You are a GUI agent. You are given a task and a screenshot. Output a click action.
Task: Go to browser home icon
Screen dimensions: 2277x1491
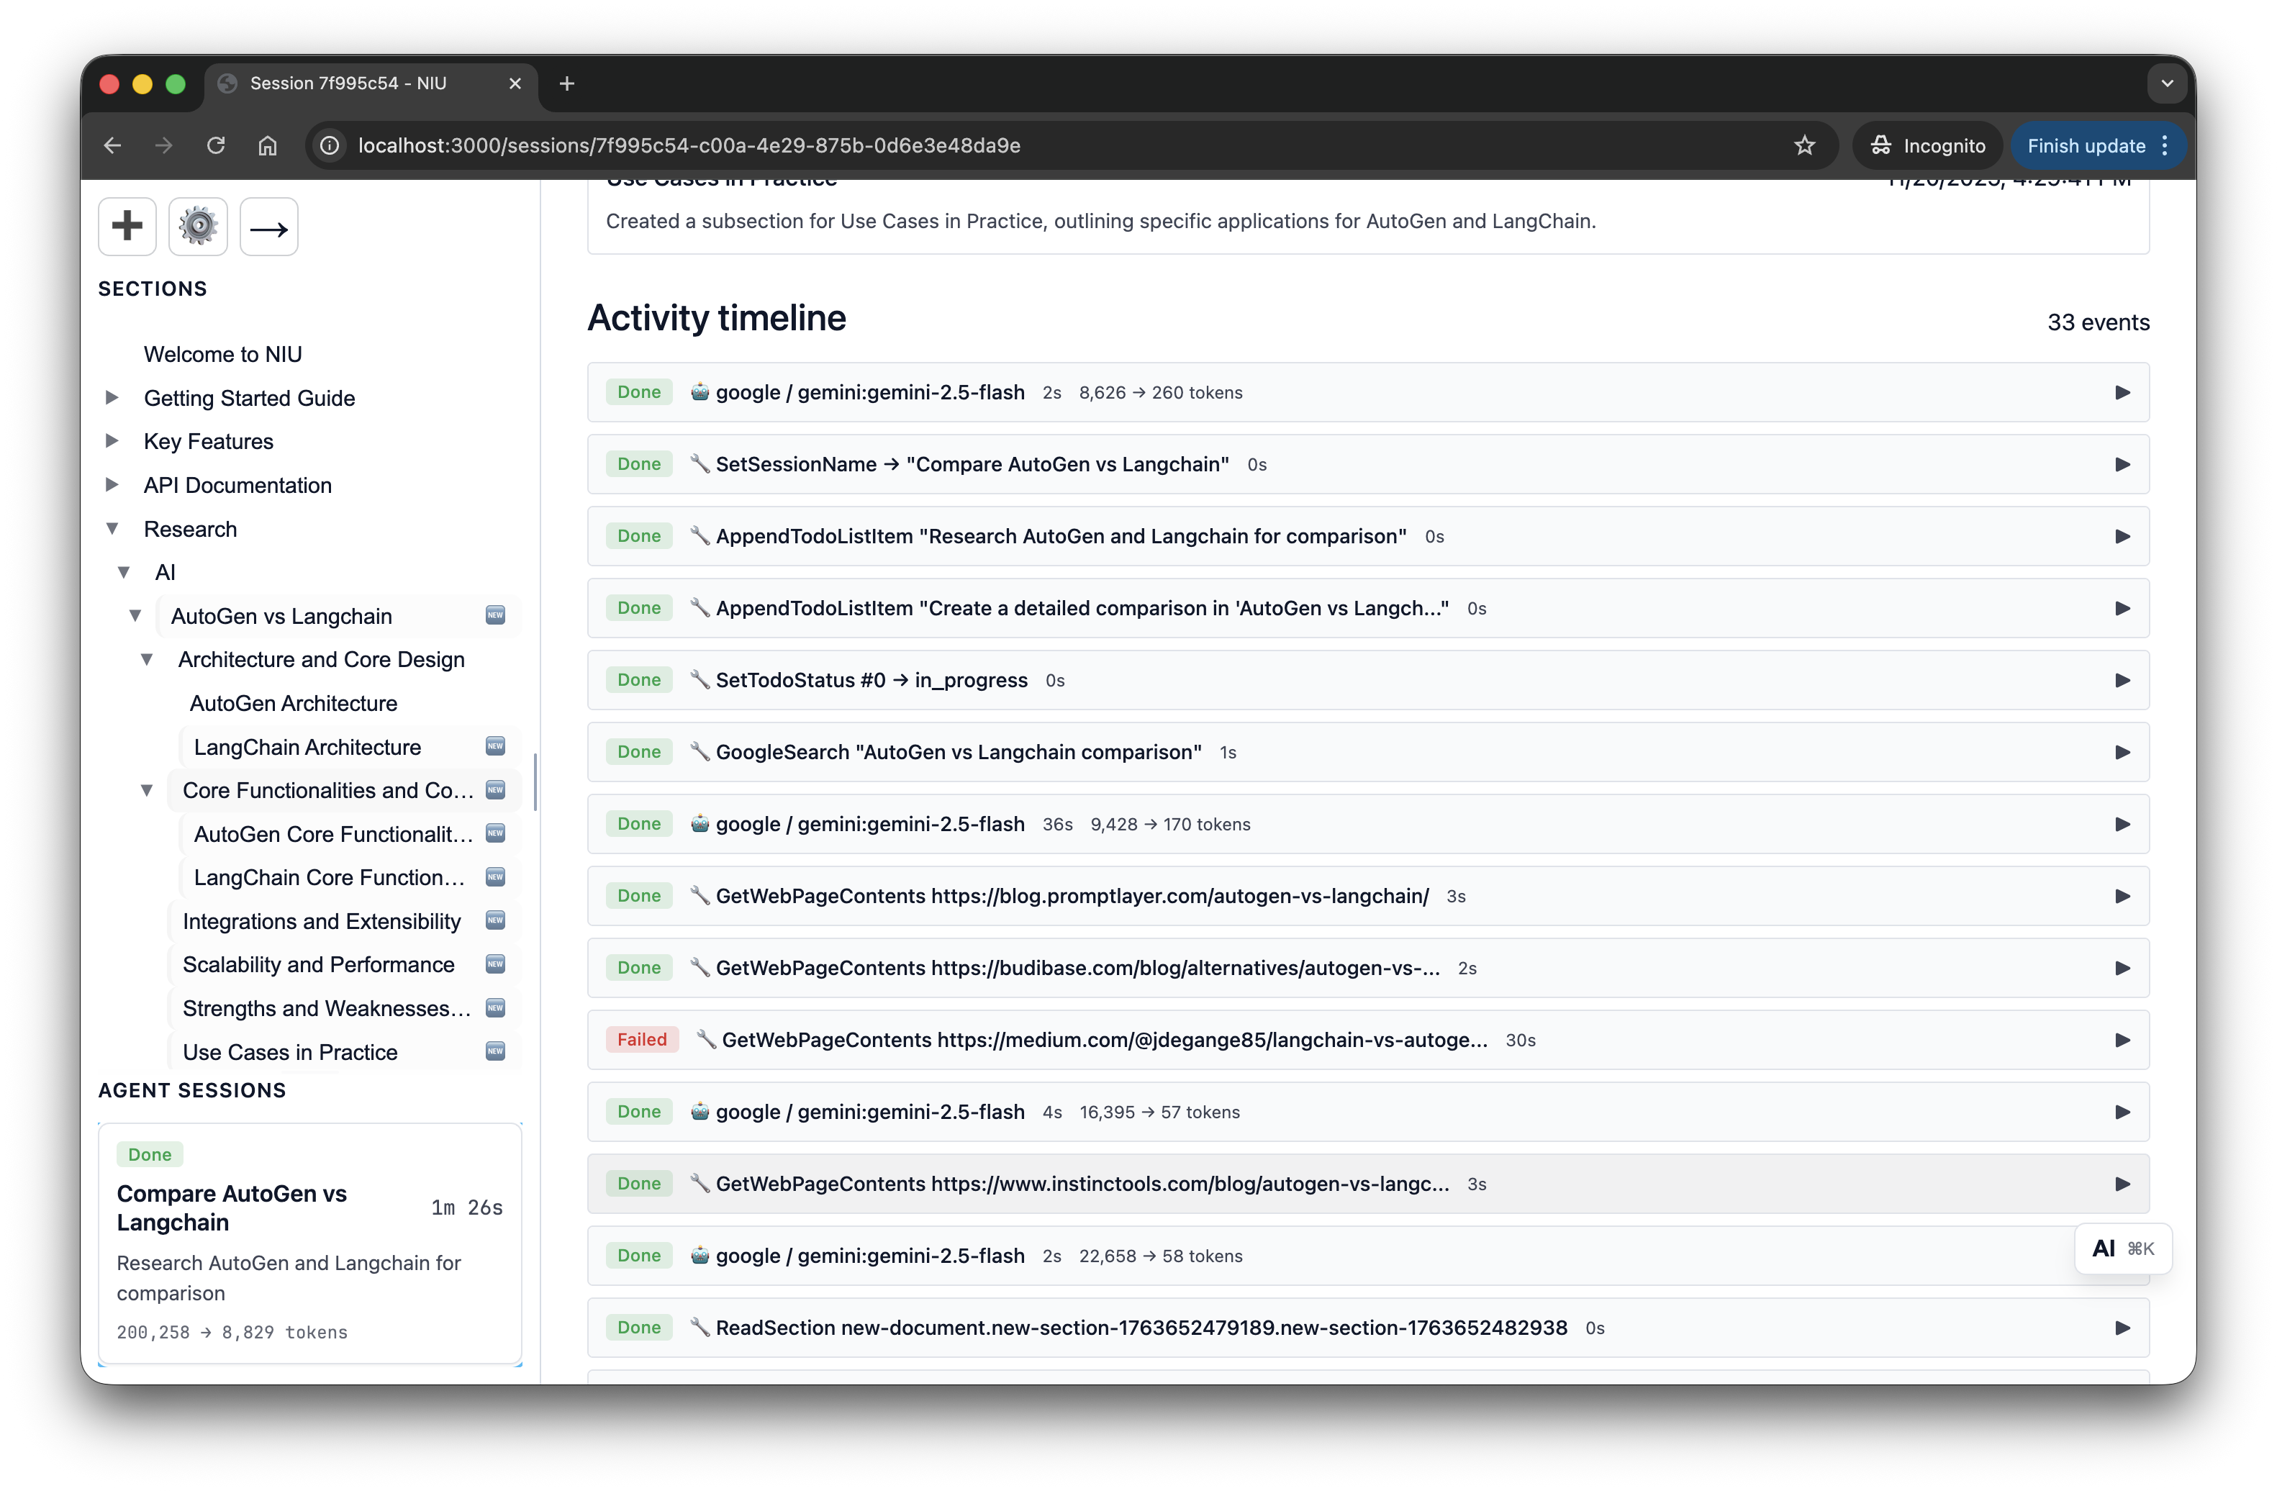[268, 145]
